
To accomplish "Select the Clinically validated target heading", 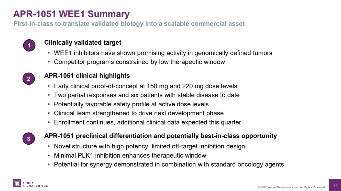I will point(83,43).
